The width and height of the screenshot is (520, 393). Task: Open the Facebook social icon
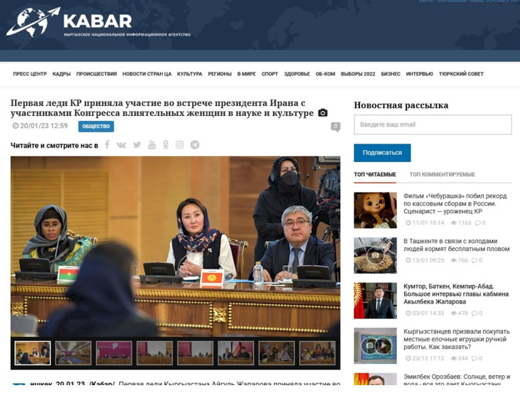click(x=107, y=145)
